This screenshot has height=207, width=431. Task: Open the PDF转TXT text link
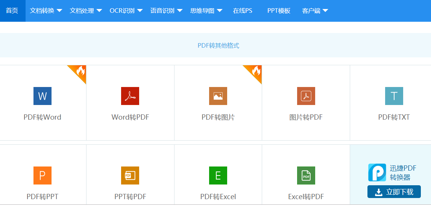394,117
